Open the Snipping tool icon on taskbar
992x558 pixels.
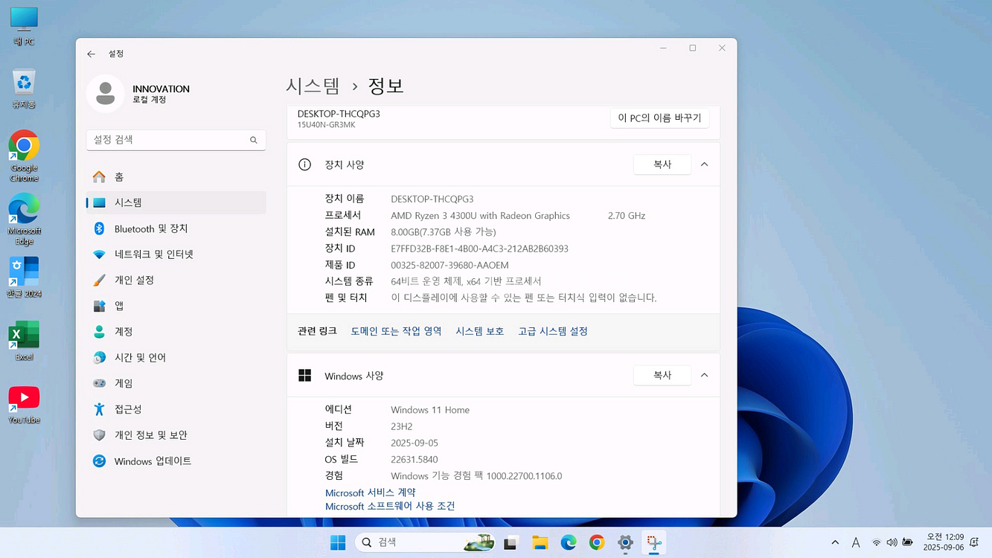[654, 542]
